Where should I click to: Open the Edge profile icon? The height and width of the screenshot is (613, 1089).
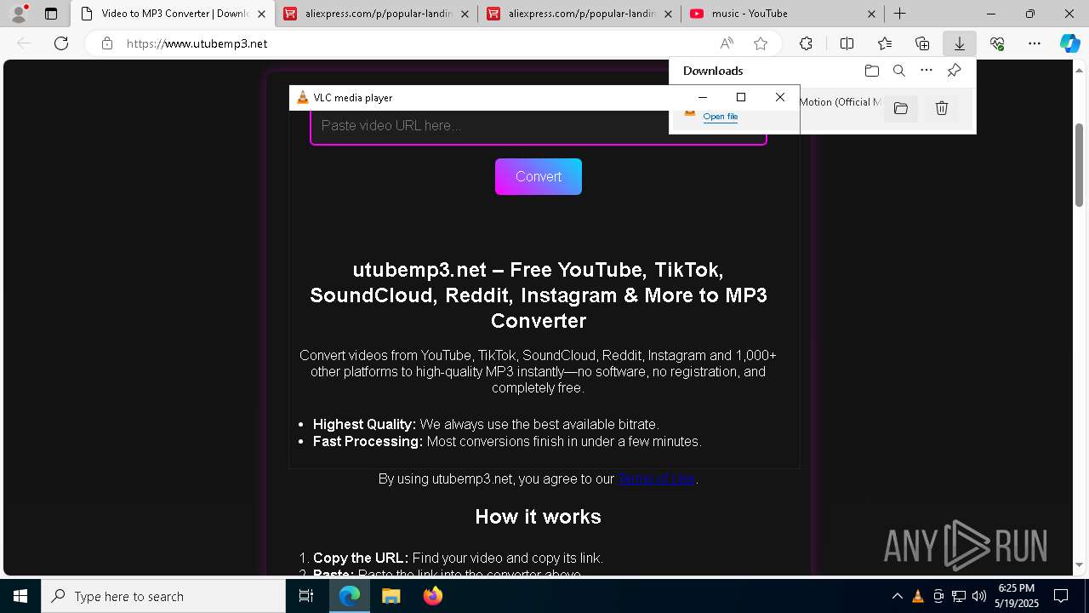pyautogui.click(x=19, y=14)
